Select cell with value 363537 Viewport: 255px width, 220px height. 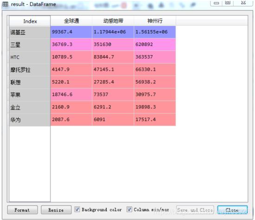pos(155,57)
